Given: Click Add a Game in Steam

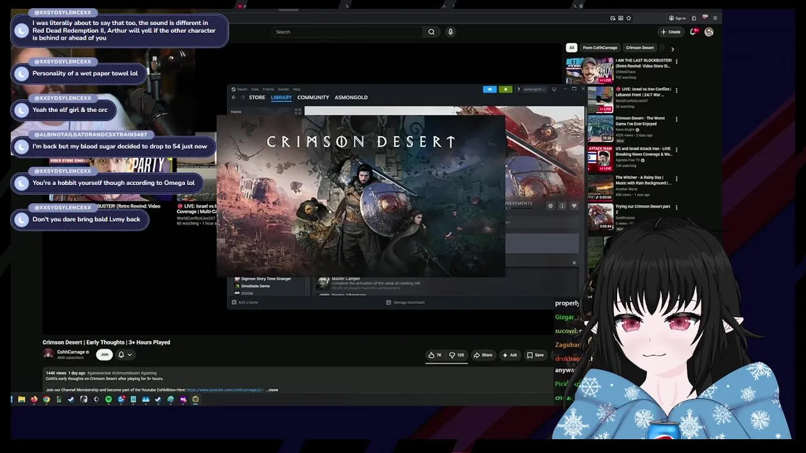Looking at the screenshot, I should pyautogui.click(x=245, y=303).
